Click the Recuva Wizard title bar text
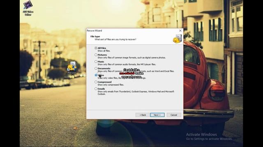The width and height of the screenshot is (263, 147). 94,31
